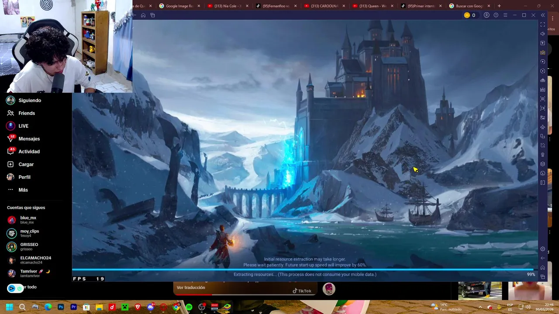
Task: Click the BlueStacks sidebar back arrow
Action: pos(543,258)
